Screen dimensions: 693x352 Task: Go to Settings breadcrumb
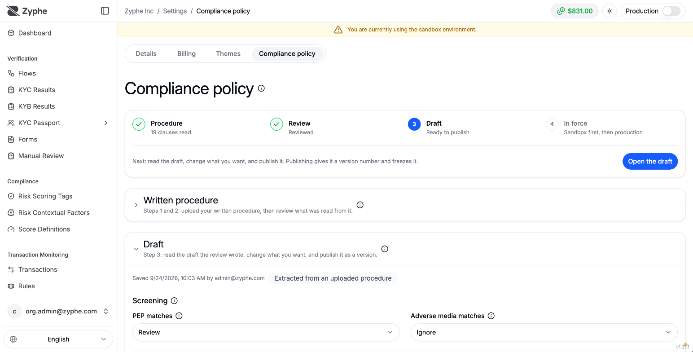175,11
